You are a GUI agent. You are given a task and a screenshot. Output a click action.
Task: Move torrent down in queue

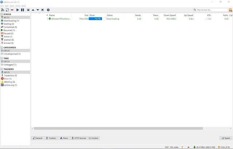point(38,10)
